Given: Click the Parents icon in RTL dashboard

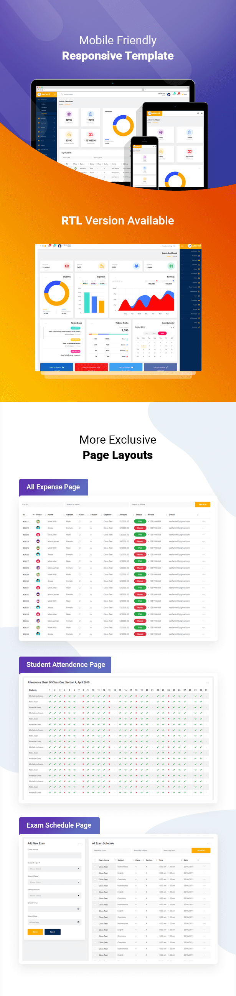Looking at the screenshot, I should (x=102, y=266).
